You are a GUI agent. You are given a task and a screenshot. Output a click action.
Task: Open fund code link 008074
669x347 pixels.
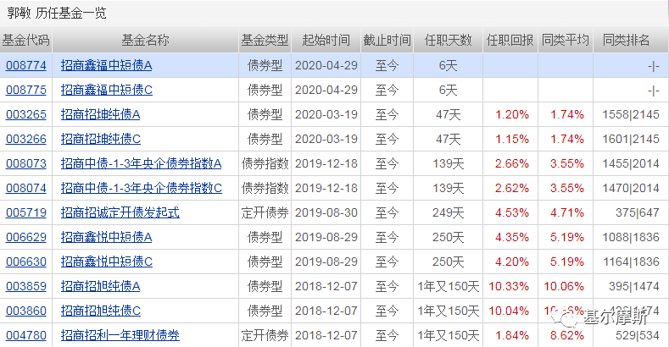point(26,188)
